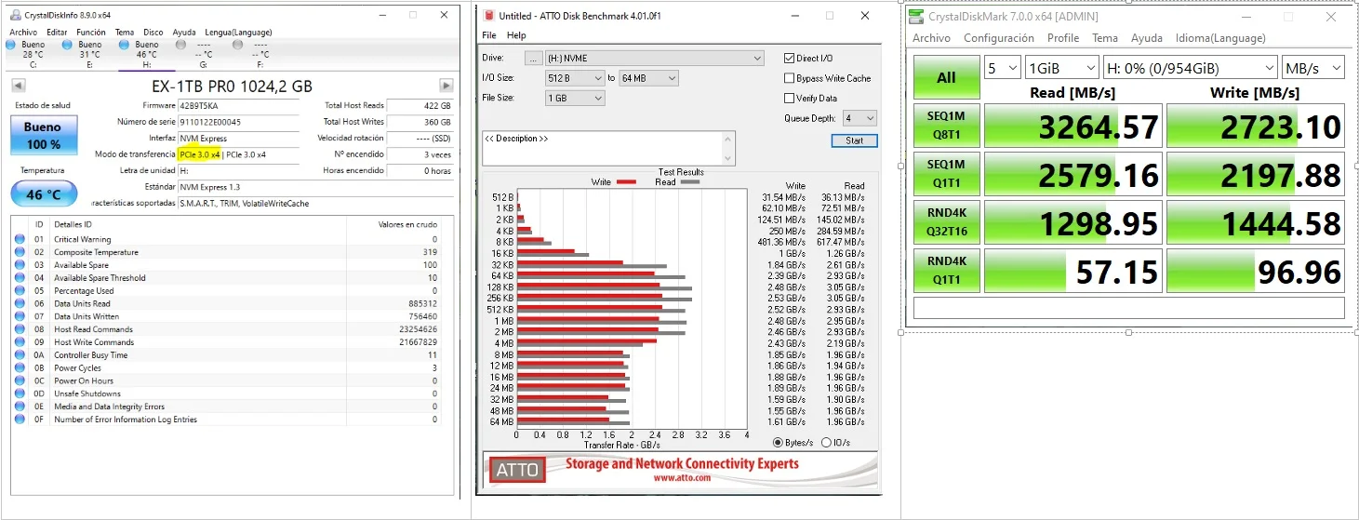Click the Percentage Used status orb
This screenshot has width=1359, height=520.
tap(20, 290)
